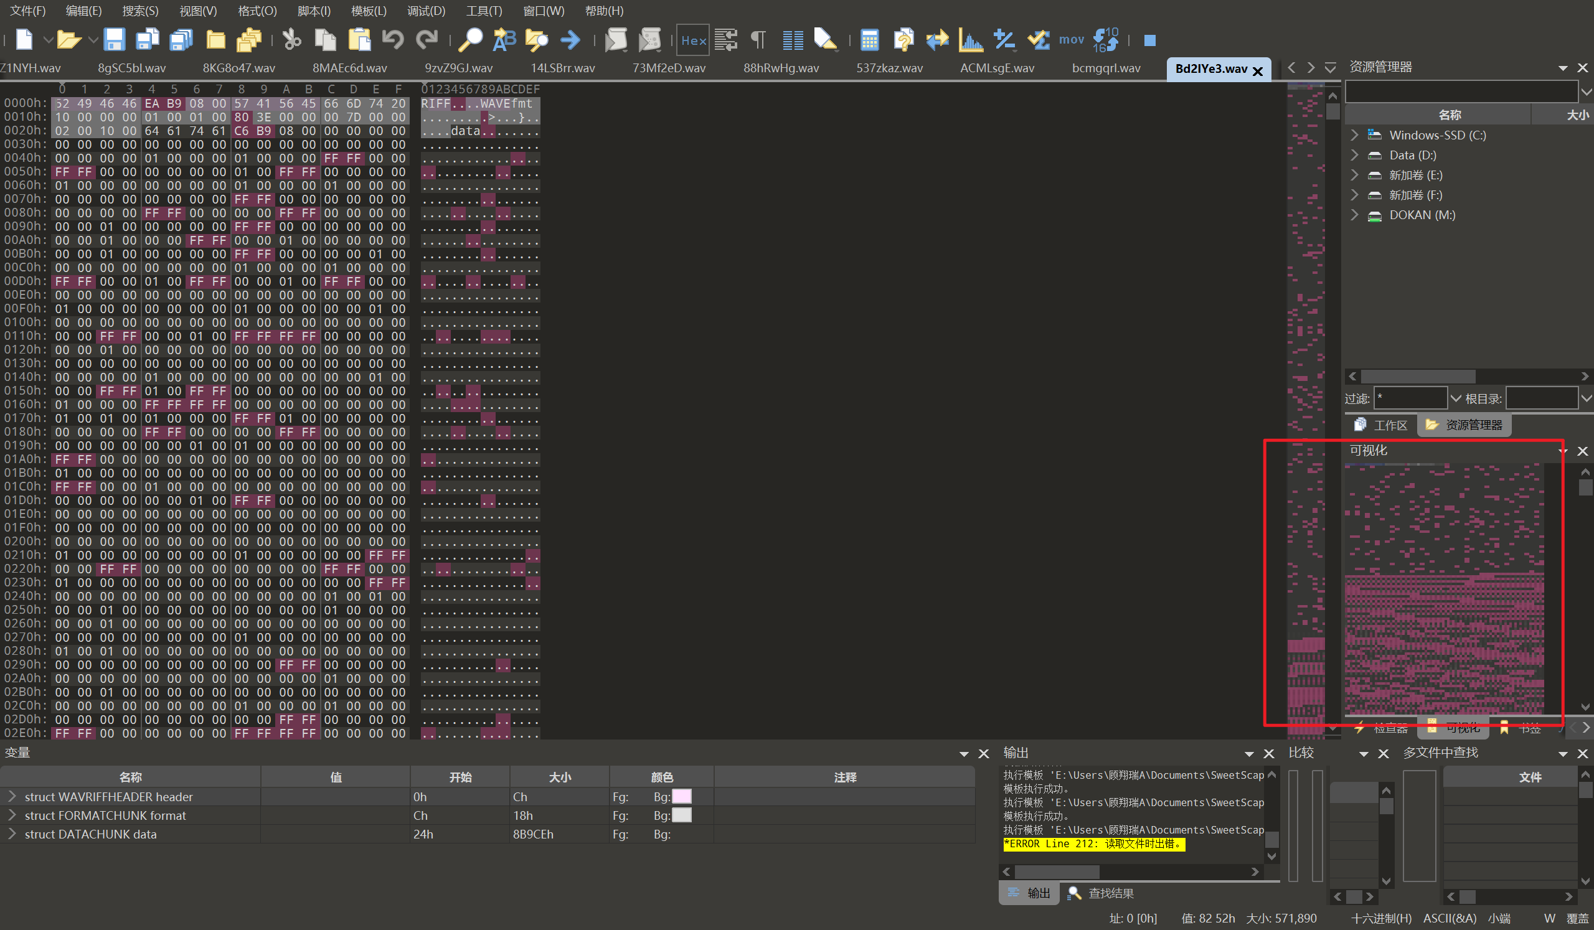The width and height of the screenshot is (1594, 930).
Task: Click the 过滤 filter input field
Action: coord(1410,398)
